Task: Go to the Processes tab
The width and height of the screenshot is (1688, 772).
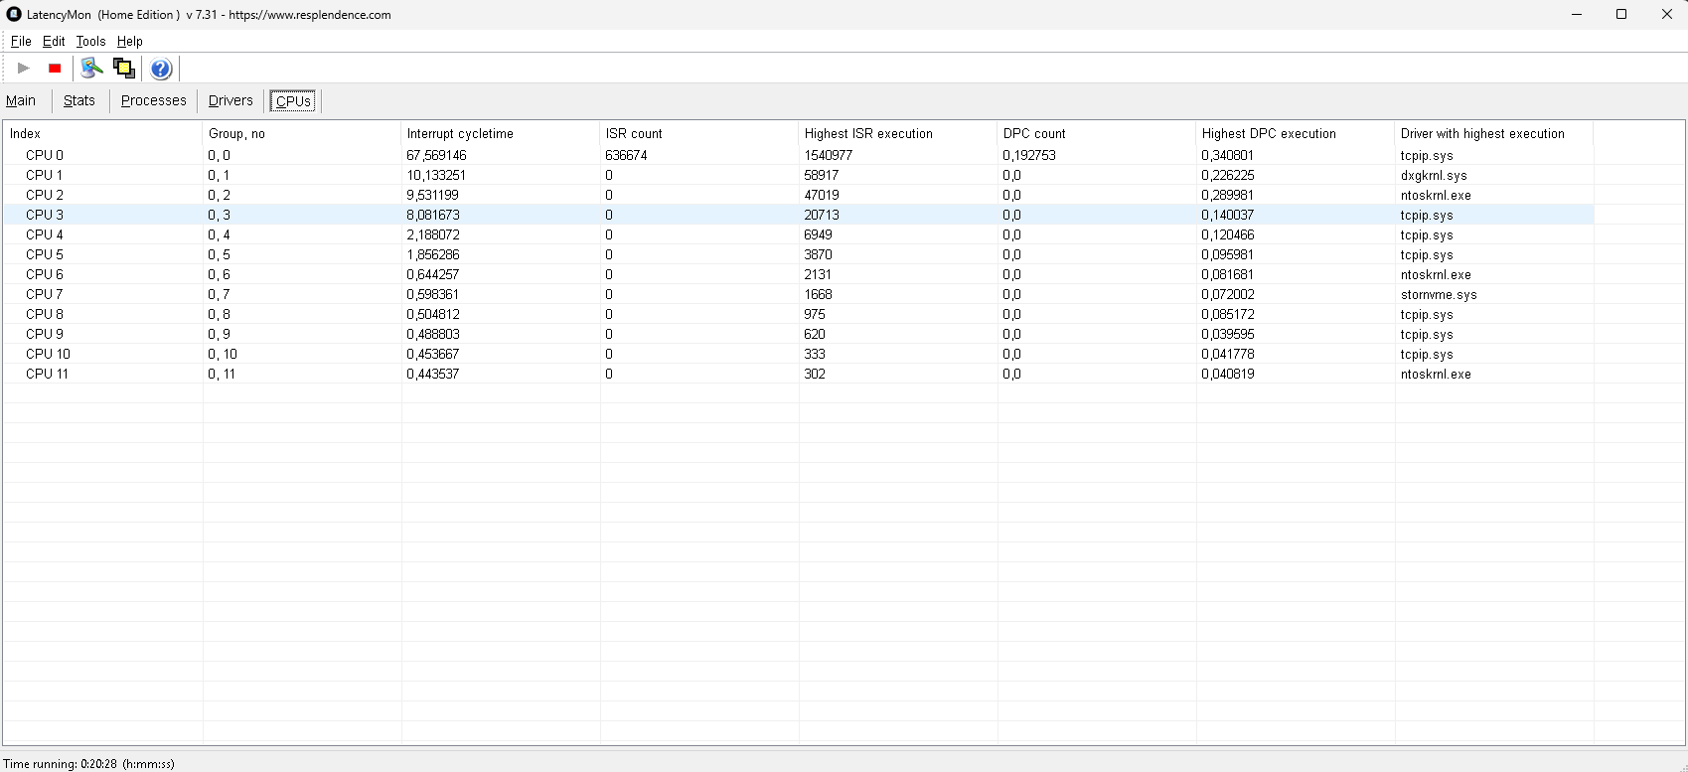Action: [x=154, y=100]
